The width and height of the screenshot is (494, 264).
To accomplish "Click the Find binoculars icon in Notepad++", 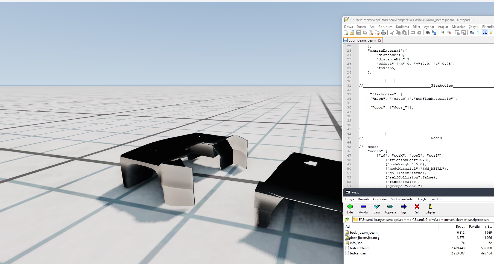I will pos(428,33).
